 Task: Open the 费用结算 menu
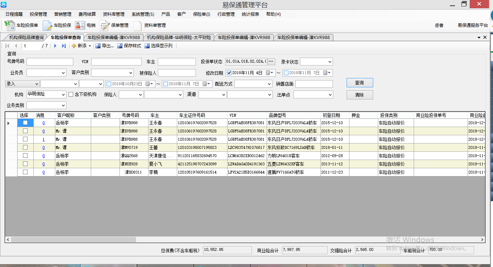87,14
